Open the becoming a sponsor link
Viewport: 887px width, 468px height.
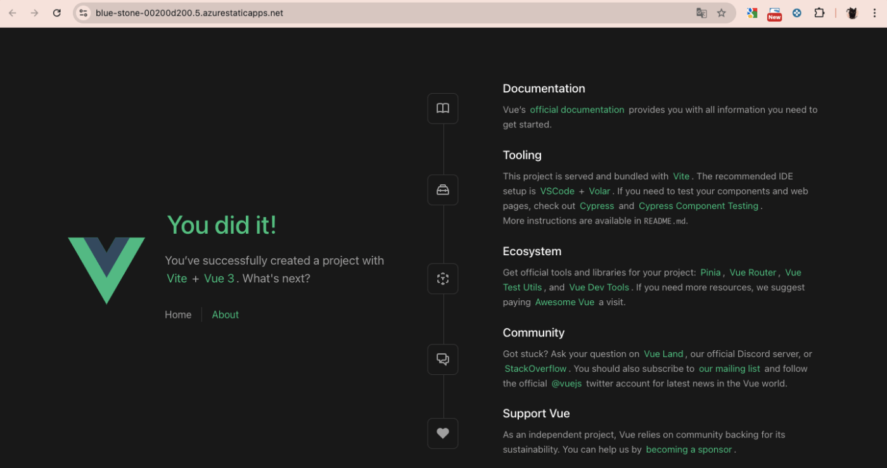[x=689, y=450]
